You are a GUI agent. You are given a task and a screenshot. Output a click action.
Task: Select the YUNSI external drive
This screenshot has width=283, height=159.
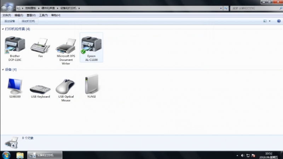click(x=91, y=85)
